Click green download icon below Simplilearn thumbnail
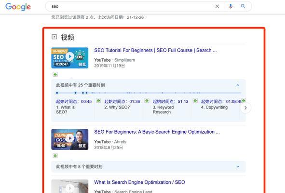 point(55,74)
